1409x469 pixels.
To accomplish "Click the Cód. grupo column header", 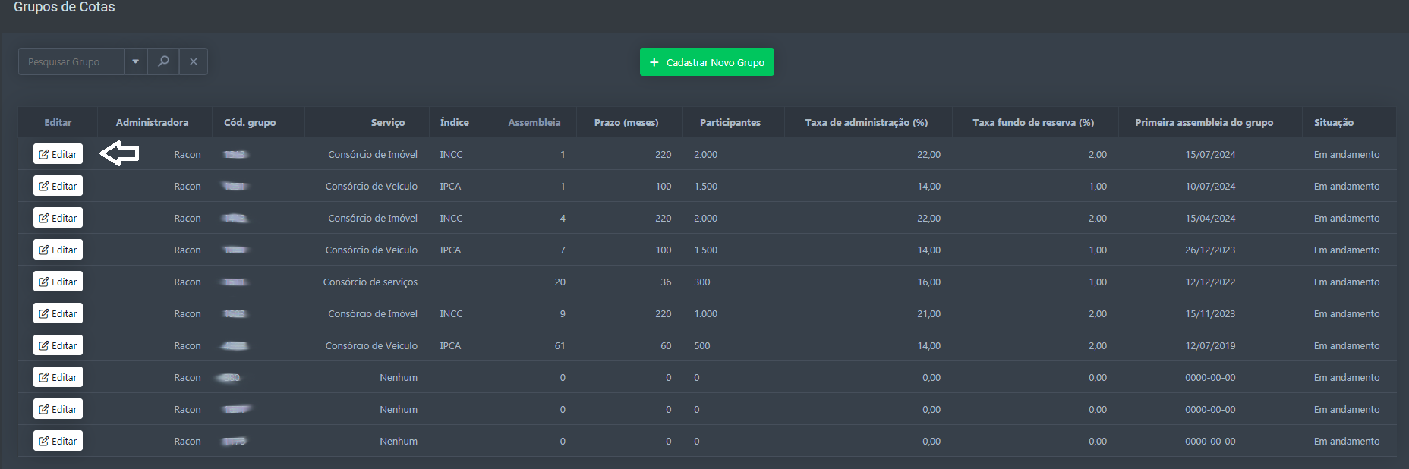I will tap(250, 122).
